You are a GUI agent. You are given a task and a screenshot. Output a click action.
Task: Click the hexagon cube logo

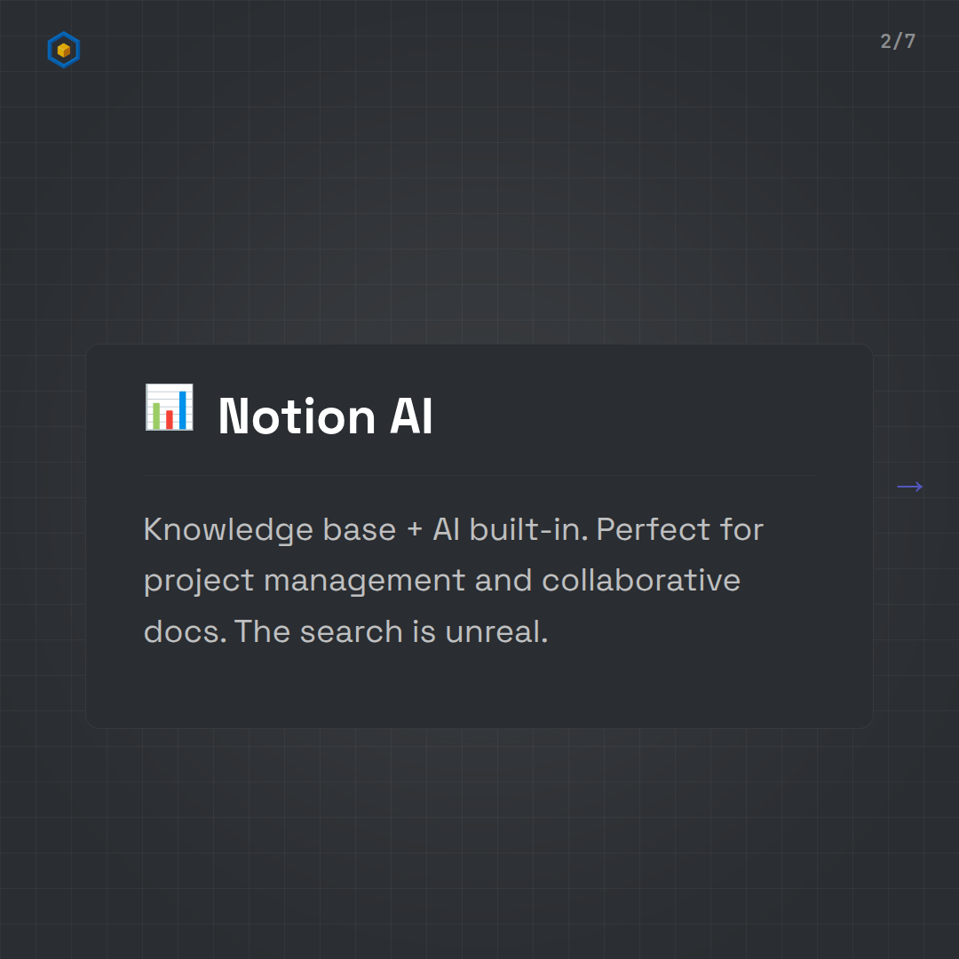63,51
